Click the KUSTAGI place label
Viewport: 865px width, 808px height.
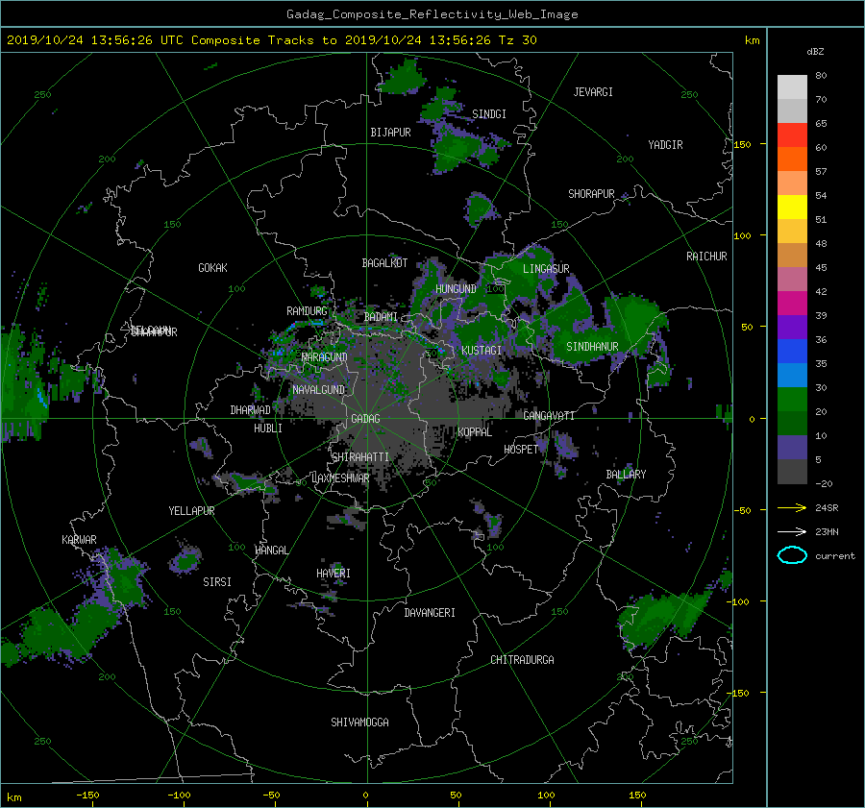482,351
